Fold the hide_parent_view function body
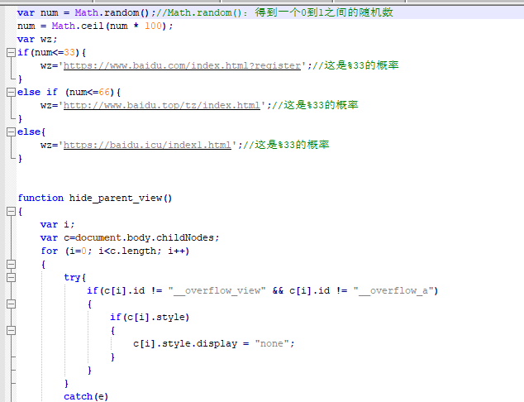This screenshot has width=524, height=402. pyautogui.click(x=11, y=212)
